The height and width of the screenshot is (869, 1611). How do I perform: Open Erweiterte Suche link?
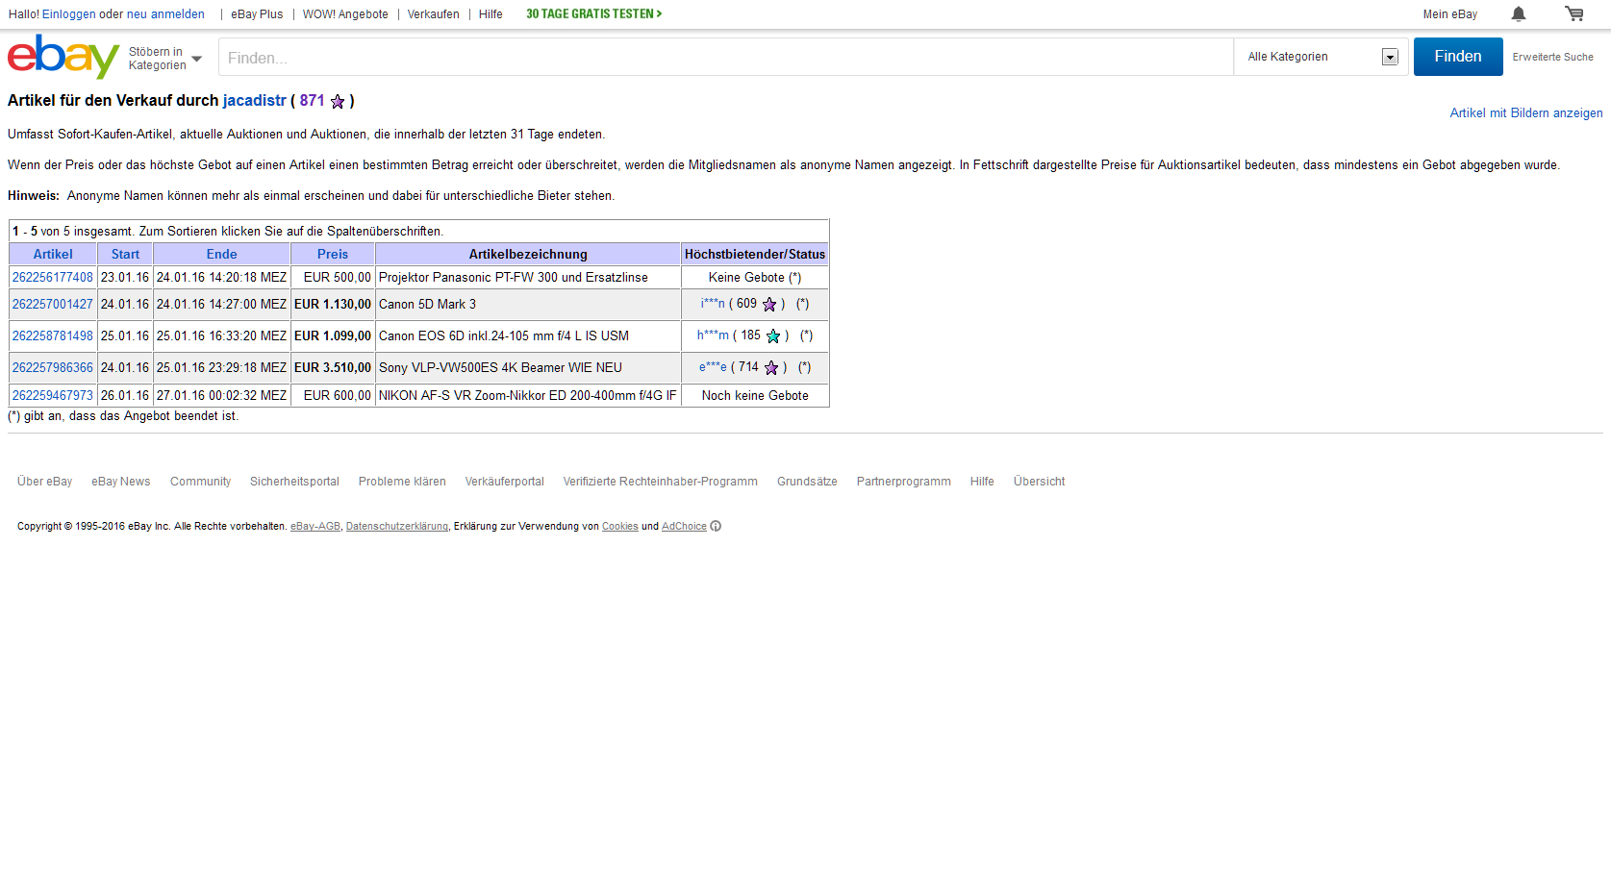(x=1552, y=58)
